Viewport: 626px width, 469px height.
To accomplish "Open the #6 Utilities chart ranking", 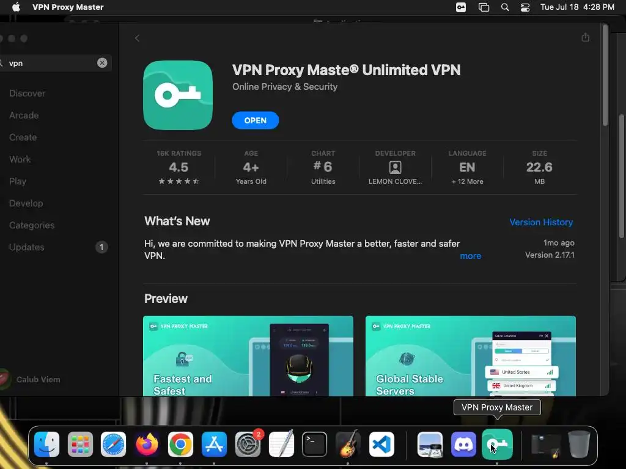I will (x=323, y=167).
